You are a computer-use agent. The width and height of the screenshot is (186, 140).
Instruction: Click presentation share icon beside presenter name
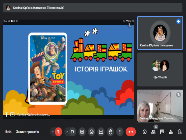tap(12, 114)
